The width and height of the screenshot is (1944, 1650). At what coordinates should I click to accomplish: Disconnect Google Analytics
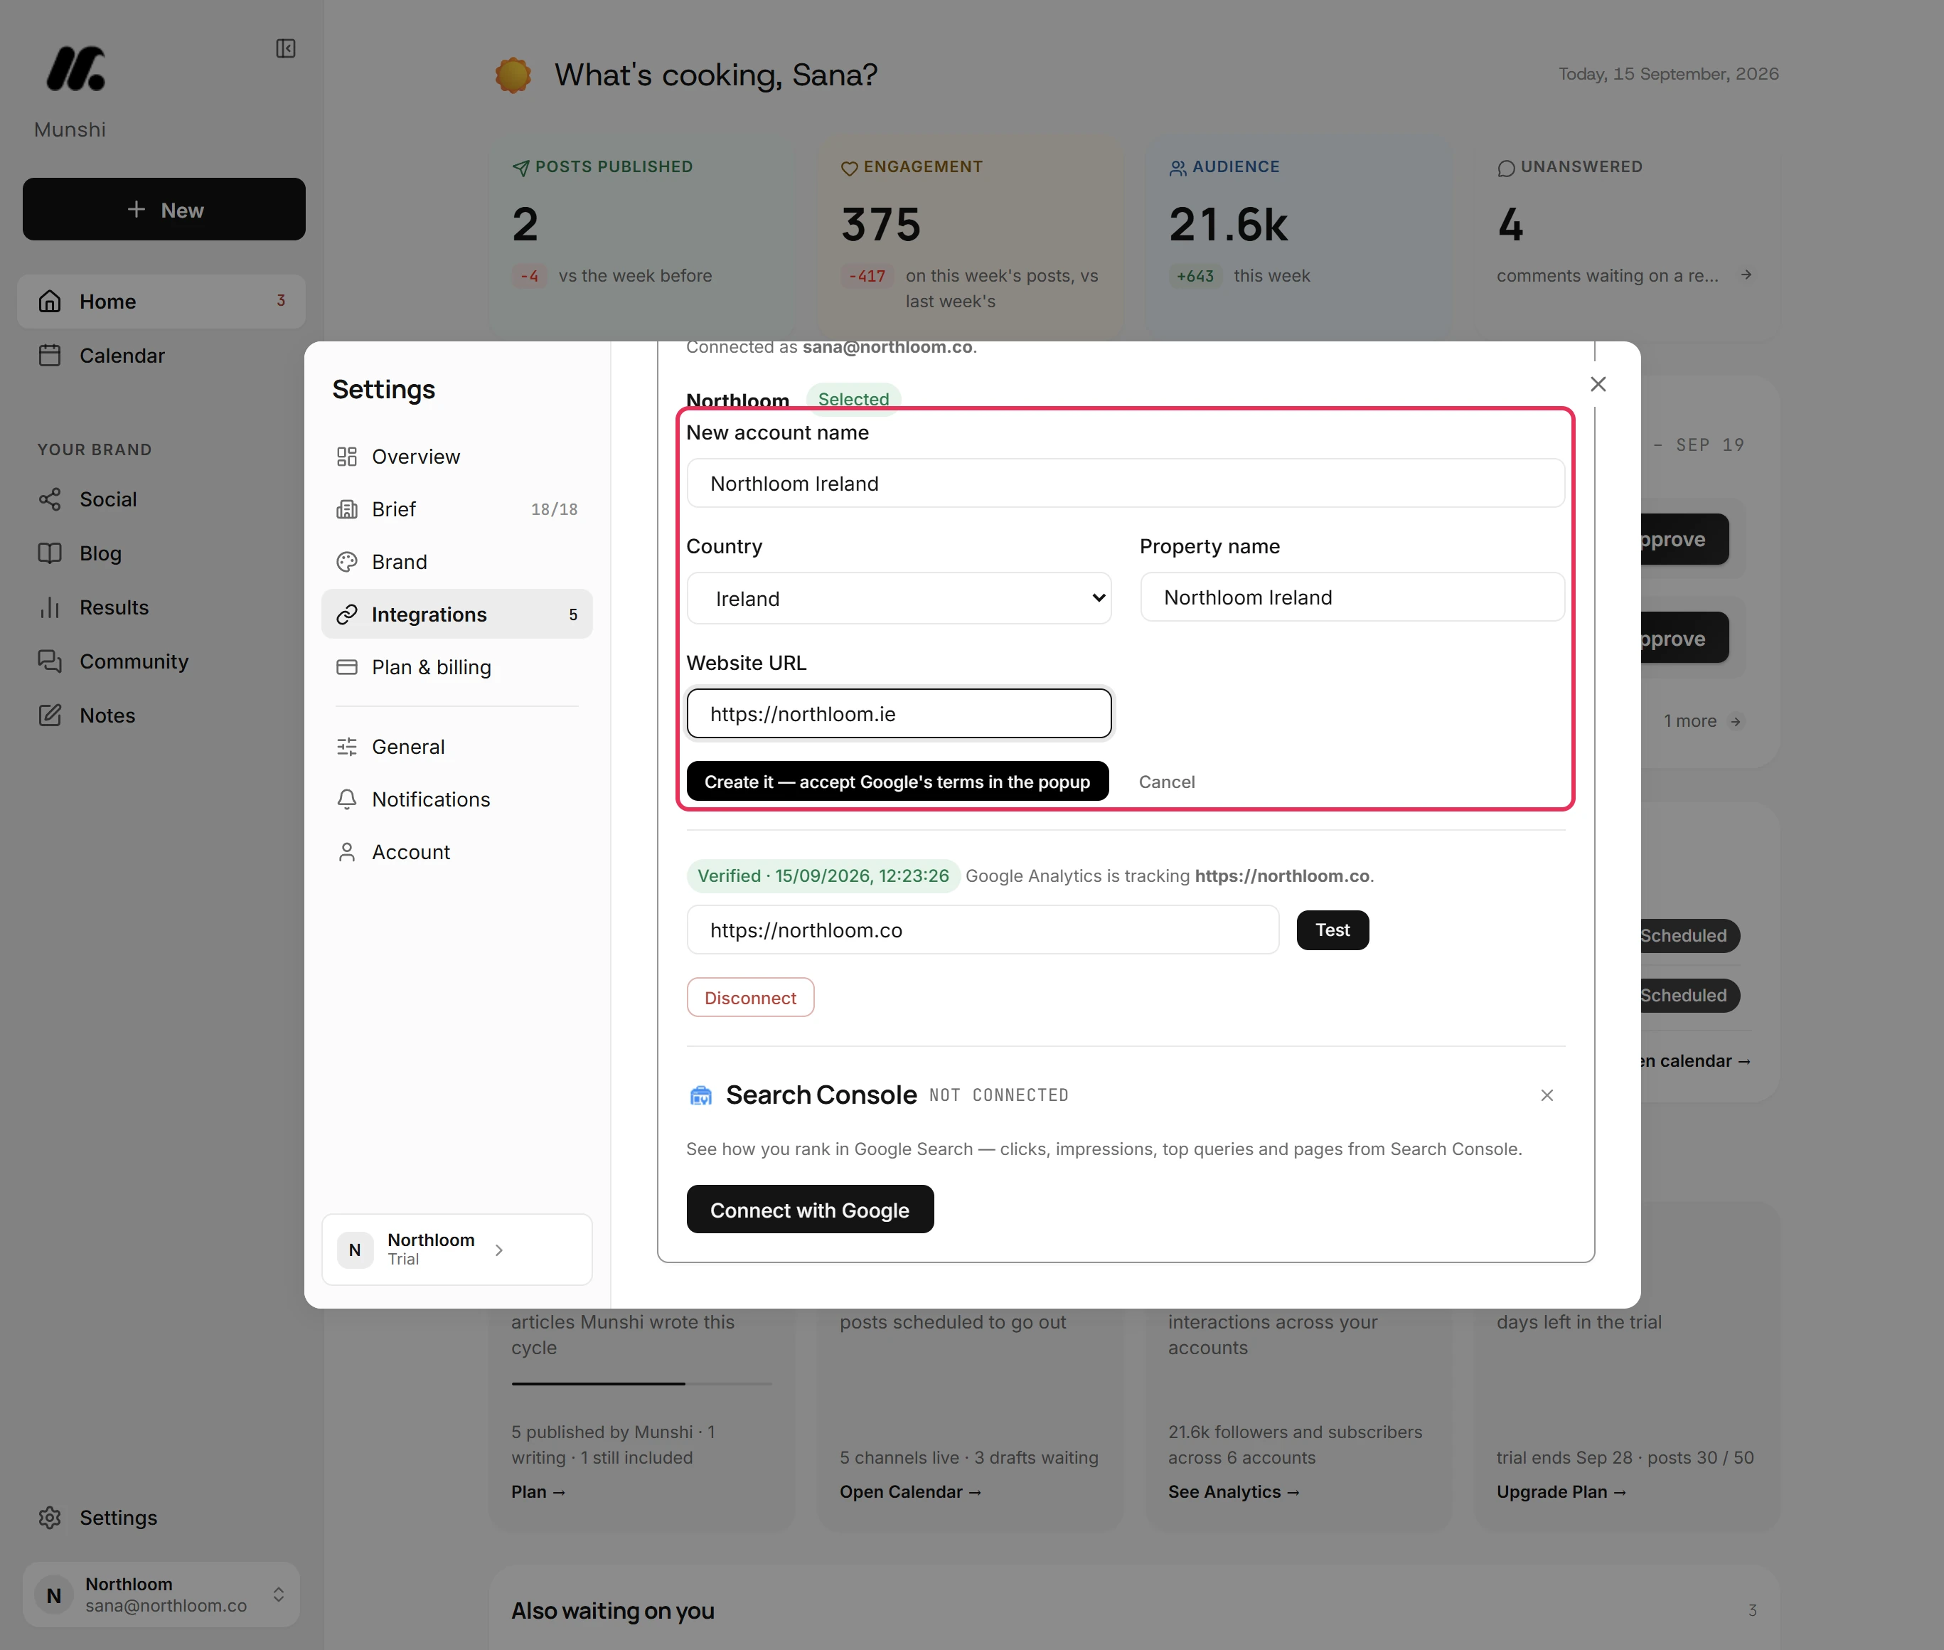pyautogui.click(x=750, y=998)
